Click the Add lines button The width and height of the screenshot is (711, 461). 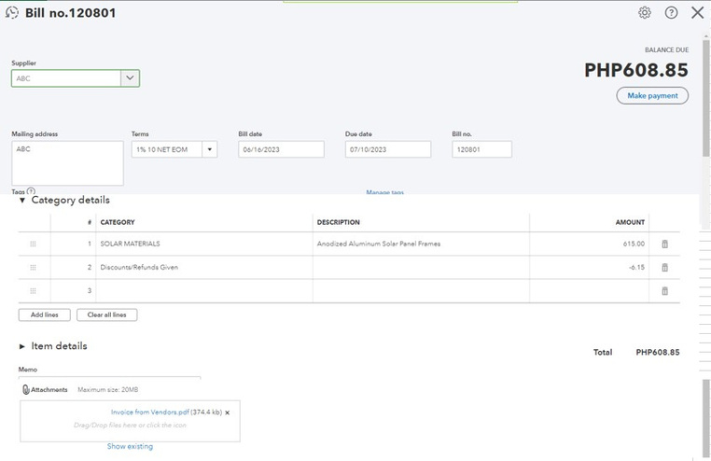[x=45, y=314]
